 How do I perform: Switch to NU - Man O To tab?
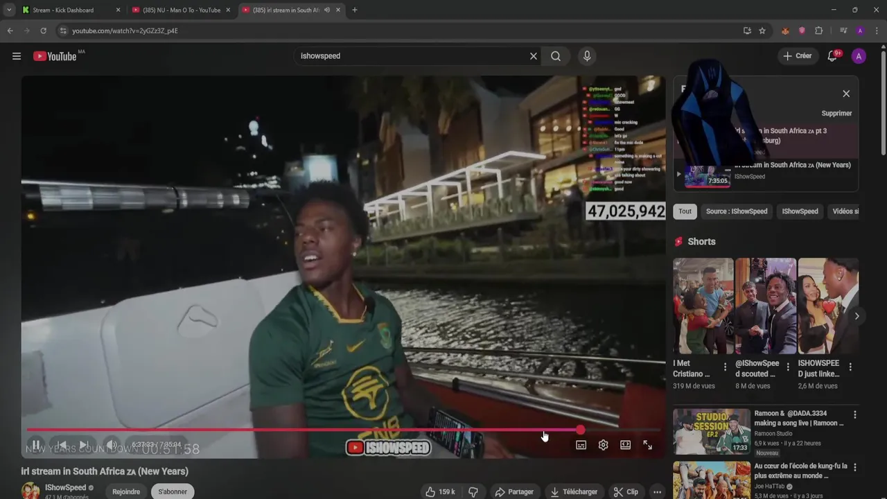pos(182,10)
